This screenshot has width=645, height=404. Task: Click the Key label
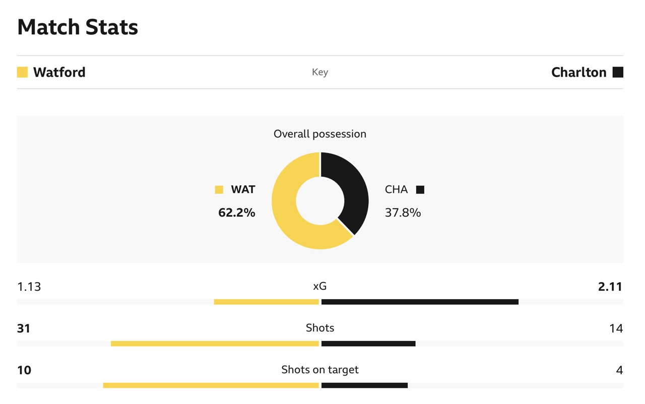pos(320,72)
